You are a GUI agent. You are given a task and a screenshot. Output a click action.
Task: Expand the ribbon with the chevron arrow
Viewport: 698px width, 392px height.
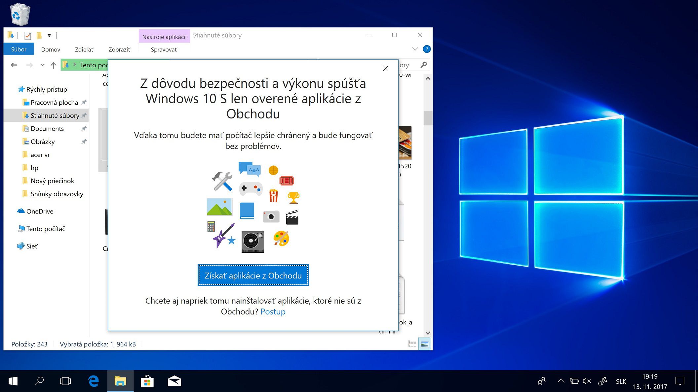coord(415,49)
